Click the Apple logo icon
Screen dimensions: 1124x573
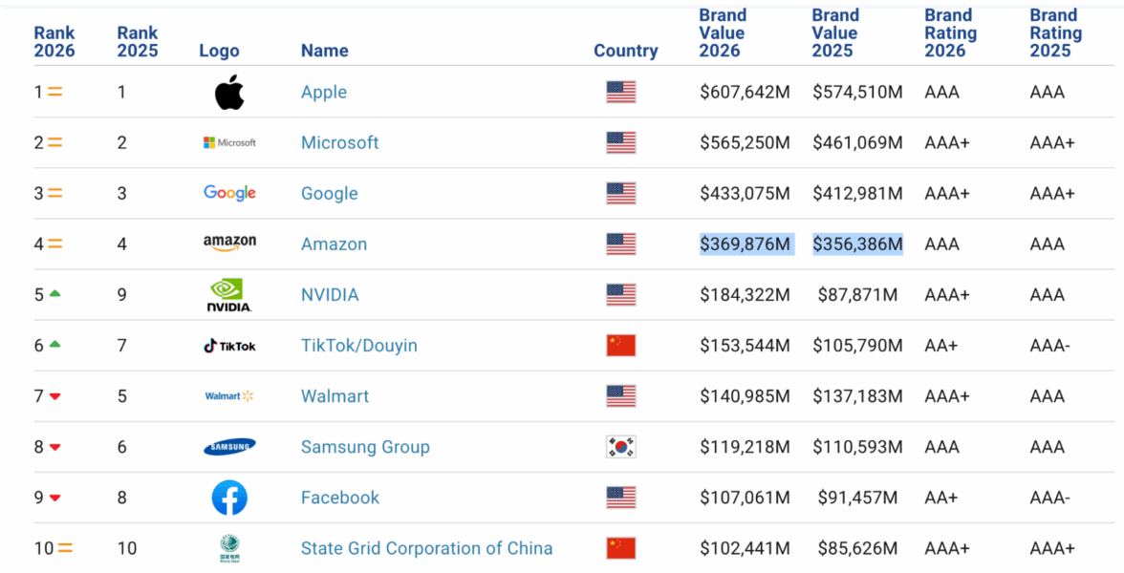point(229,93)
